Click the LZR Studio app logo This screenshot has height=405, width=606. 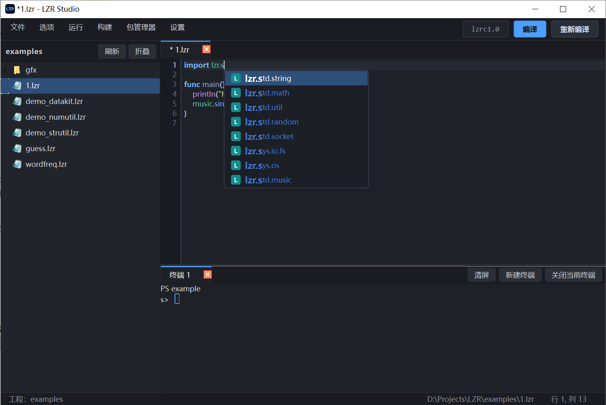pyautogui.click(x=10, y=9)
